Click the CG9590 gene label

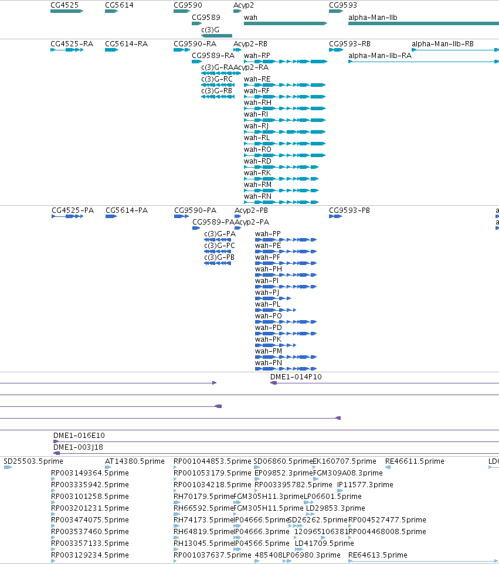[x=188, y=5]
